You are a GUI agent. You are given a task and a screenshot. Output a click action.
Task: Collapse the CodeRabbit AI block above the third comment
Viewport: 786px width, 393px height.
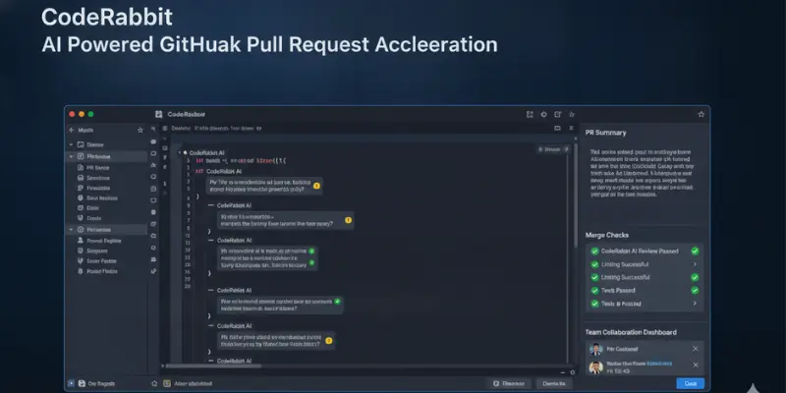211,241
